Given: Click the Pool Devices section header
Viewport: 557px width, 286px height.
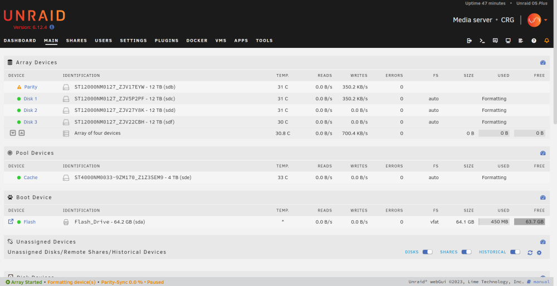Looking at the screenshot, I should (277, 153).
